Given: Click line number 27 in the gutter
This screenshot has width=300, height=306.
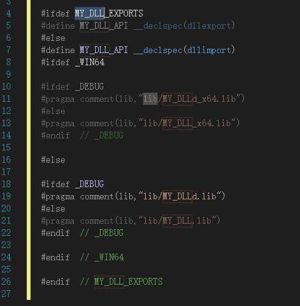Looking at the screenshot, I should point(6,294).
